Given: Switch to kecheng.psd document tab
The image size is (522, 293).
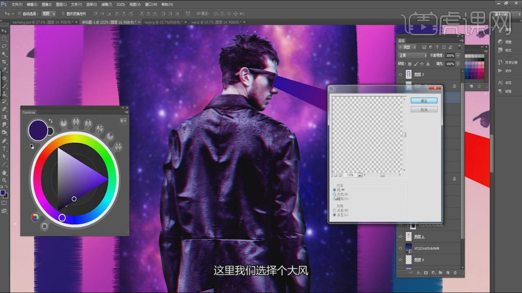Looking at the screenshot, I should 43,22.
